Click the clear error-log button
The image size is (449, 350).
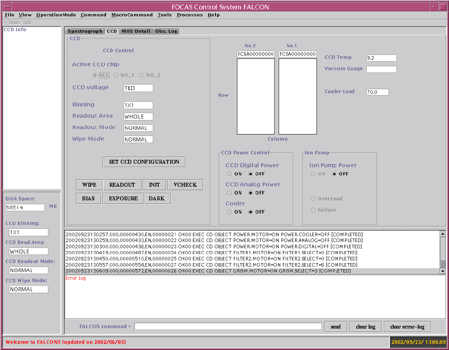pos(407,326)
